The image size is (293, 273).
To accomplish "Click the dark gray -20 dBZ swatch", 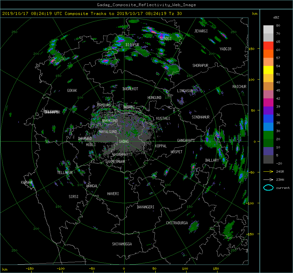I will tap(268, 159).
